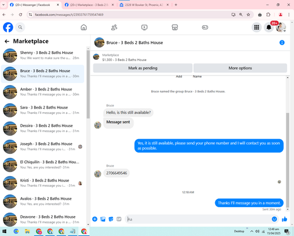Open the extensions puzzle icon
The height and width of the screenshot is (236, 294).
tap(268, 15)
